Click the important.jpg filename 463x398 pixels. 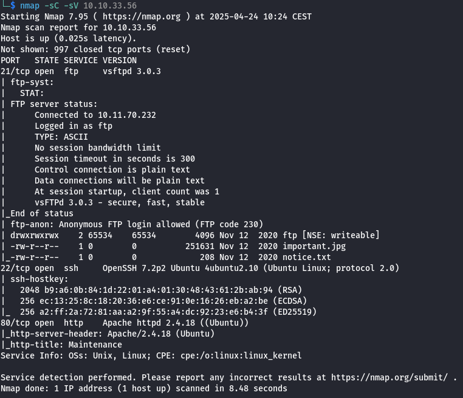tap(314, 246)
